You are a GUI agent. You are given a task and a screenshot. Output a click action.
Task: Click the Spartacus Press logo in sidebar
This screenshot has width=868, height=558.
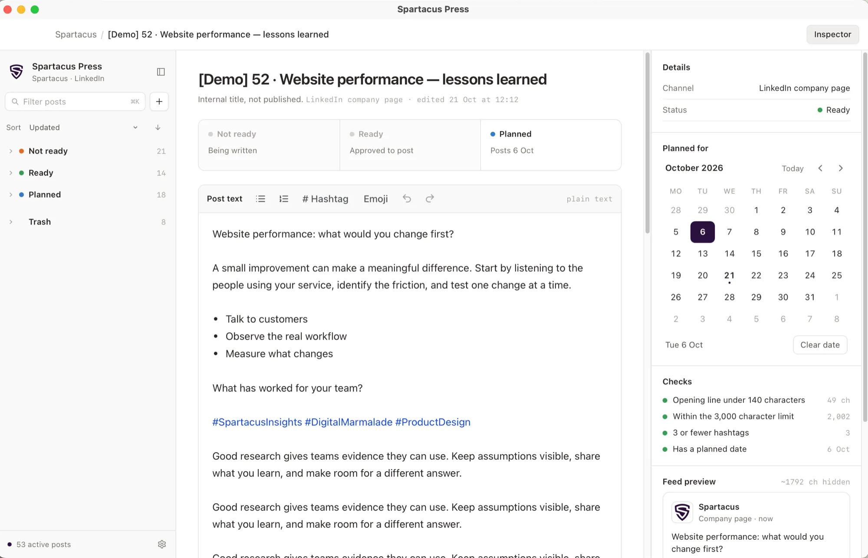[16, 72]
